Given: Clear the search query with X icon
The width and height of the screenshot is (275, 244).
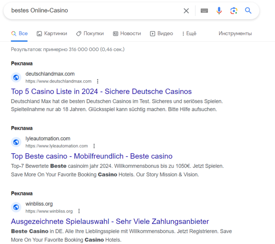Looking at the screenshot, I should point(186,11).
